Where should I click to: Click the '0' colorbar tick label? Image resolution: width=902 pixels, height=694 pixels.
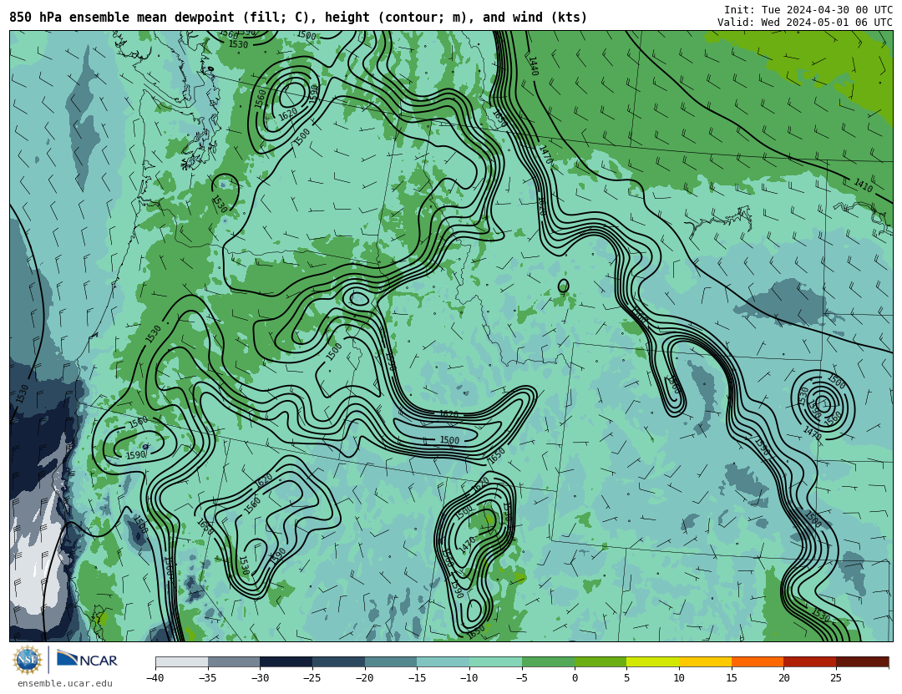coord(575,678)
